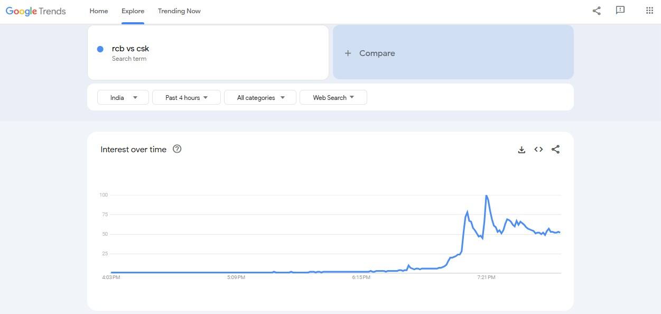Open the Past 4 hours dropdown

tap(186, 97)
